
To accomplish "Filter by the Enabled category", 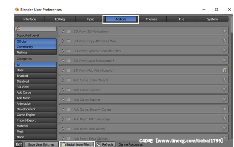I will tap(35, 76).
